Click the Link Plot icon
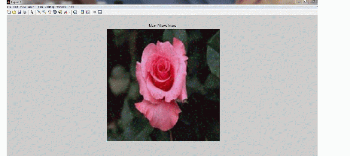 [x=75, y=12]
